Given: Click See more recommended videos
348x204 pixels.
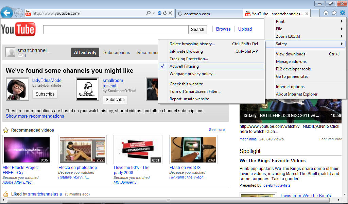Looking at the screenshot, I should click(x=216, y=130).
